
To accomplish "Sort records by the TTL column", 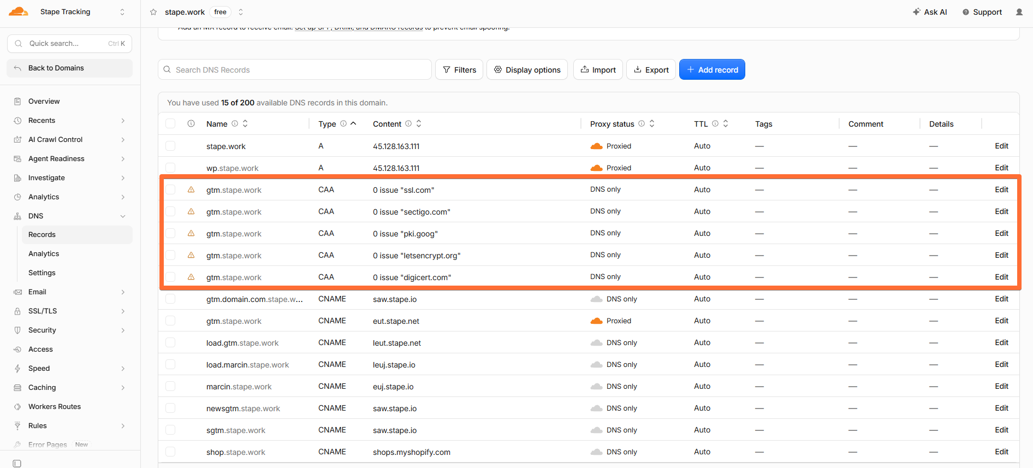I will pyautogui.click(x=726, y=123).
